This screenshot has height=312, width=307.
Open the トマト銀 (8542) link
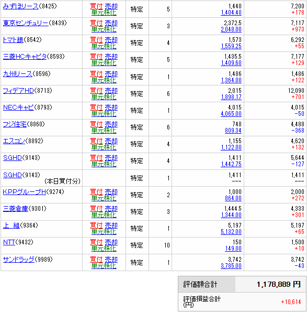(x=13, y=40)
